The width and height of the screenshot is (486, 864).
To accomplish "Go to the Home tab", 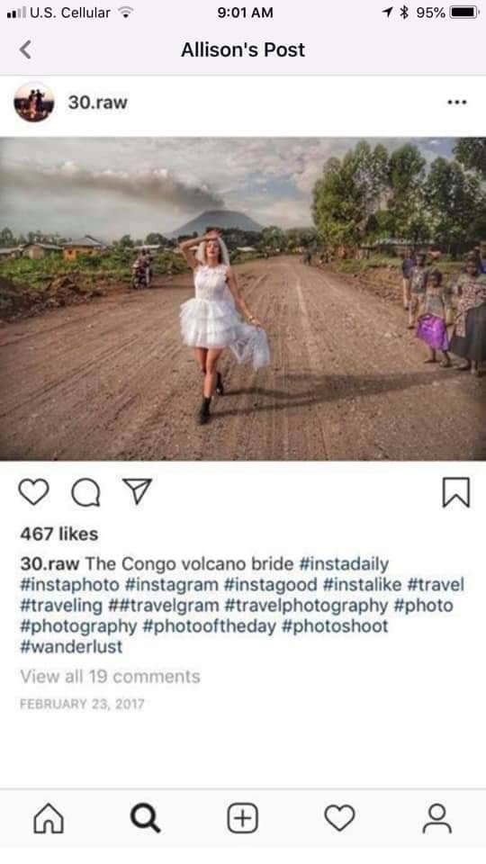I will [49, 818].
